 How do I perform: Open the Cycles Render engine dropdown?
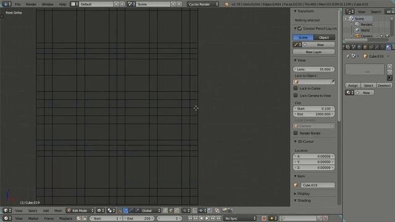(203, 4)
